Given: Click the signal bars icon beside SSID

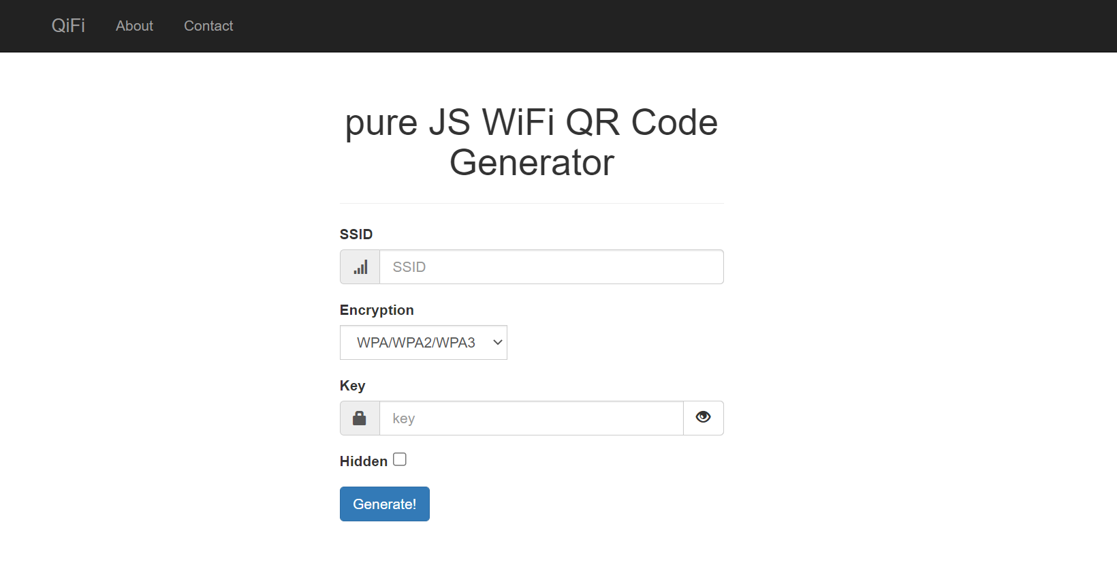Looking at the screenshot, I should coord(360,267).
